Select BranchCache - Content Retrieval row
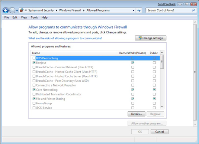199x144 pixels. click(95, 67)
